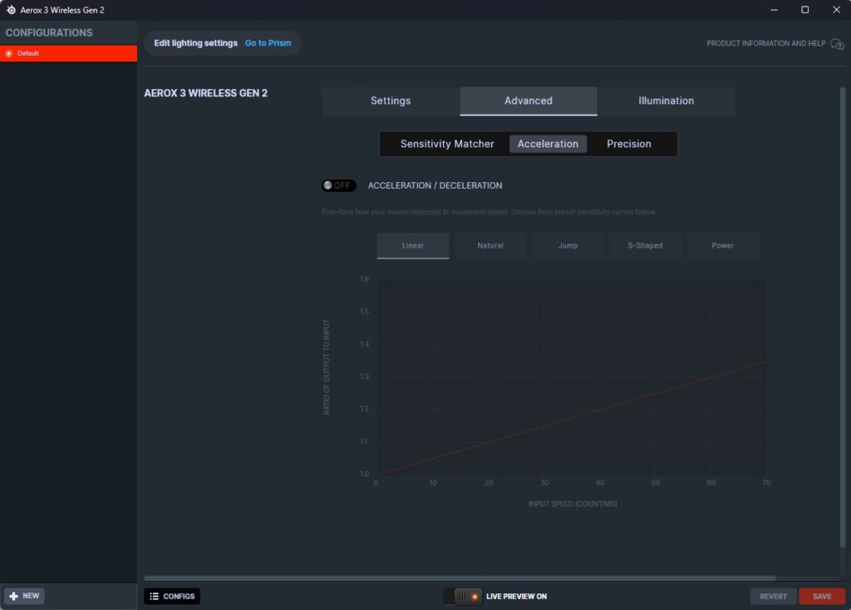Choose the S-Shaped preset curve
Screen dimensions: 851x610
coord(645,246)
